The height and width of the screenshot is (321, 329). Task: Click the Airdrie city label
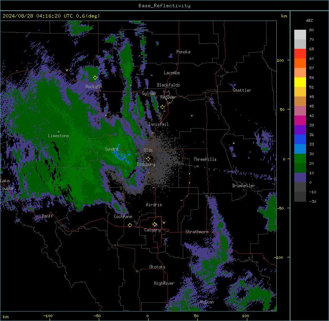pos(154,205)
